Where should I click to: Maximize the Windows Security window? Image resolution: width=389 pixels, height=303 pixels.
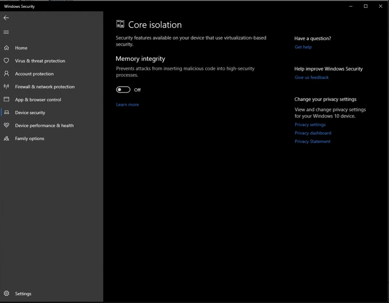point(366,6)
